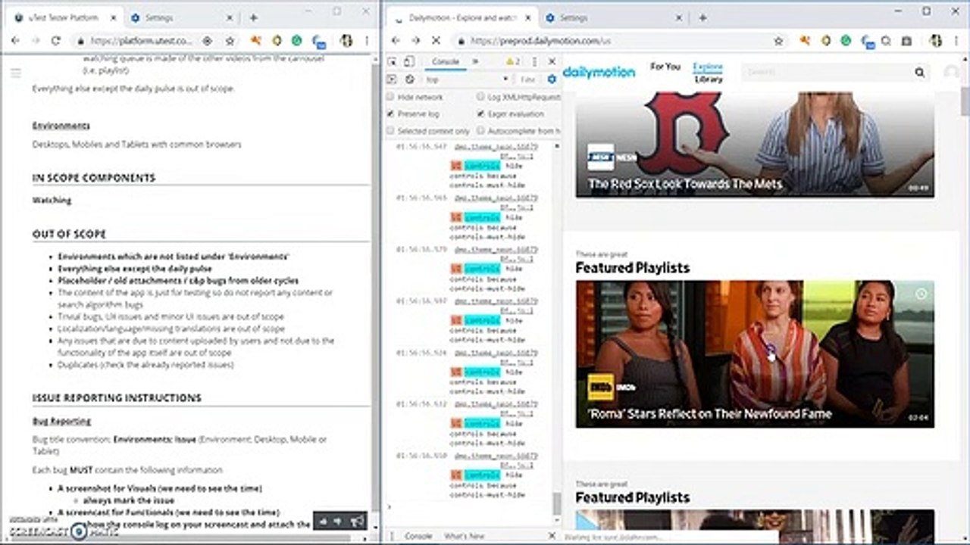Open the Chrome menu in the Dailymotion window
Viewport: 970px width, 545px height.
point(957,41)
